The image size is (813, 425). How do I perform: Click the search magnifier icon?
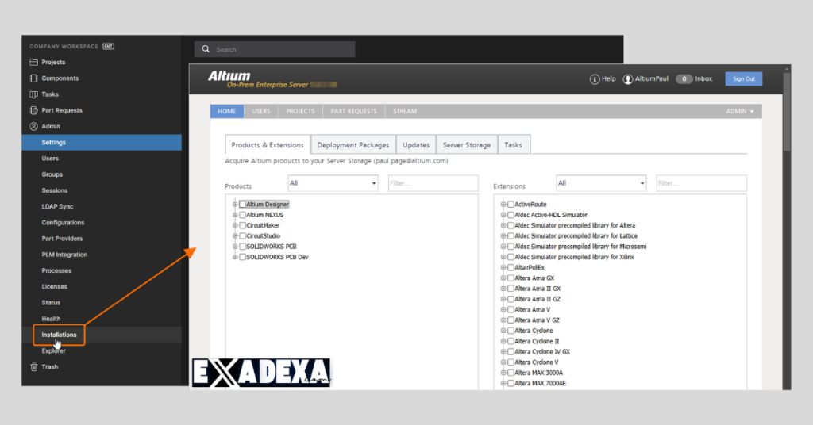click(206, 49)
